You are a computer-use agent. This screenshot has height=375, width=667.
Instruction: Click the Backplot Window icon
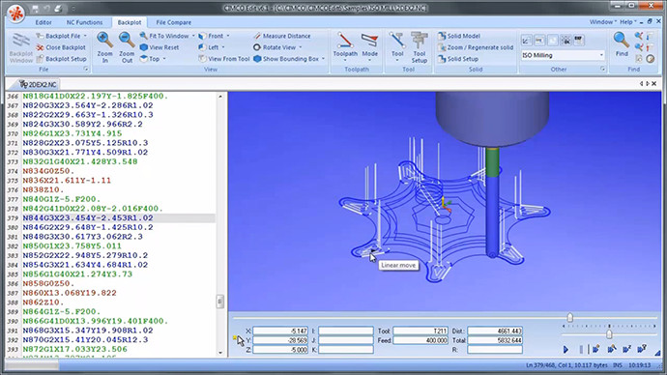coord(21,47)
